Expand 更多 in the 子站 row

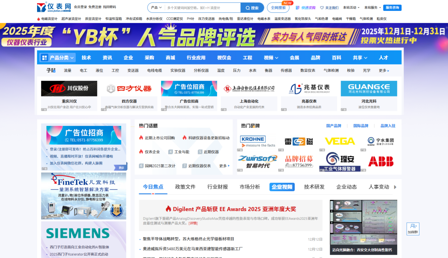[x=384, y=70]
